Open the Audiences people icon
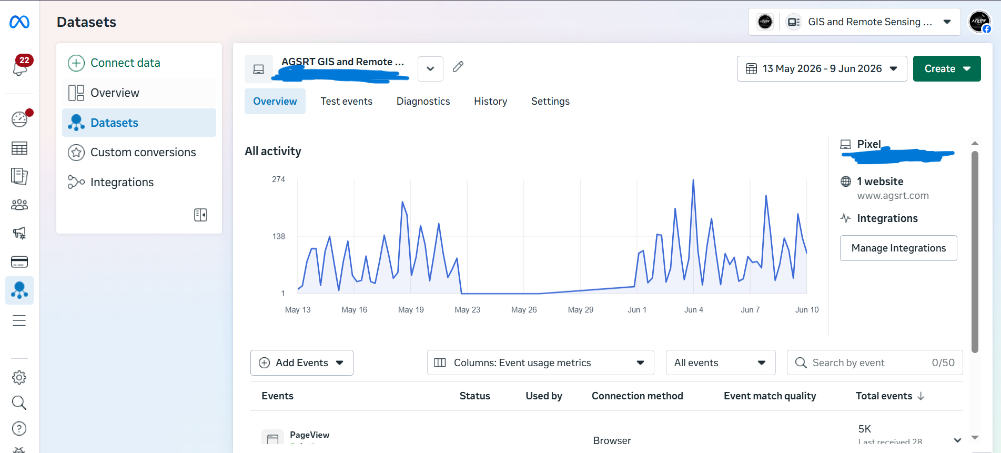 pyautogui.click(x=19, y=205)
